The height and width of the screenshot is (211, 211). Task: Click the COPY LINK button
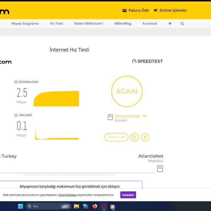click(116, 137)
